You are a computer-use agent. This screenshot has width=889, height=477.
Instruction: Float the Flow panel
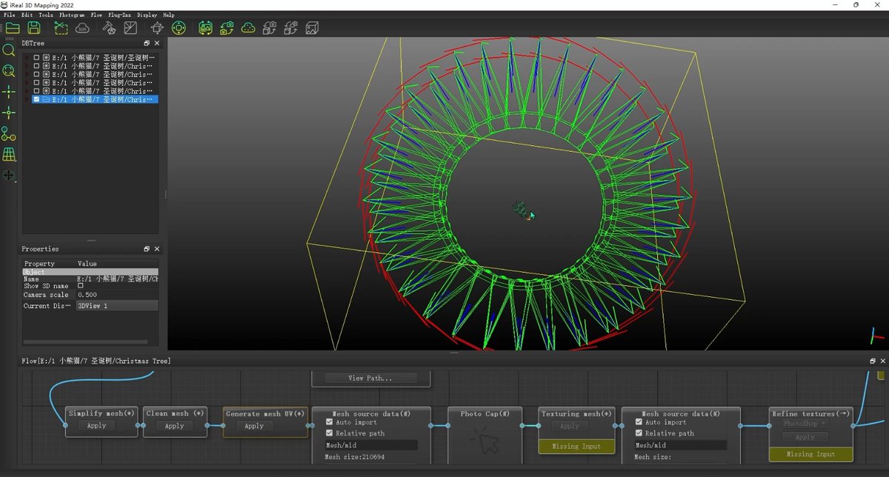pyautogui.click(x=873, y=361)
